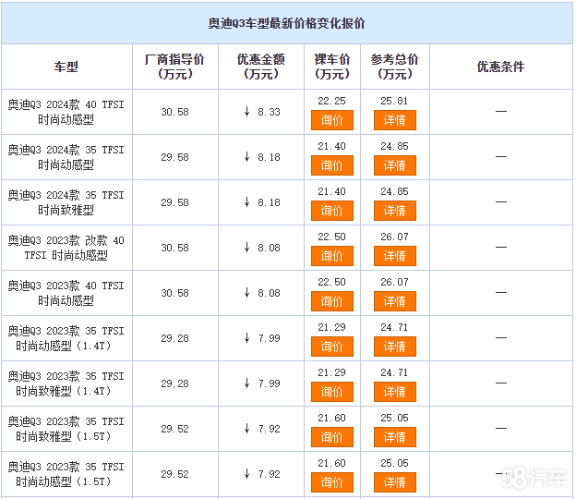Select model name 2023款 35 TFSI 时尚动感型 (1.4T)
Screen dimensions: 576x499
click(x=66, y=338)
